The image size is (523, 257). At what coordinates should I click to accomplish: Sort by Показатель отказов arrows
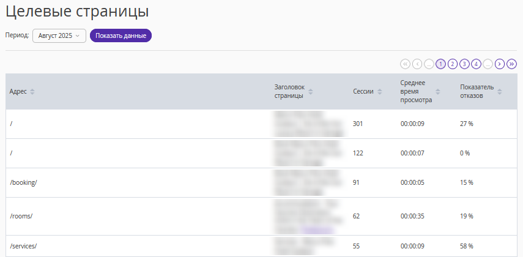(x=500, y=92)
